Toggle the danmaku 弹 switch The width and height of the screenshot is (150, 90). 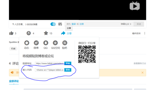coord(53,24)
